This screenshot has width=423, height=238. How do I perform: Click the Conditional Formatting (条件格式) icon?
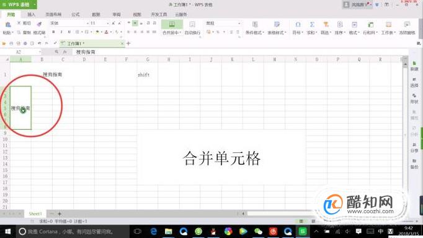[255, 25]
